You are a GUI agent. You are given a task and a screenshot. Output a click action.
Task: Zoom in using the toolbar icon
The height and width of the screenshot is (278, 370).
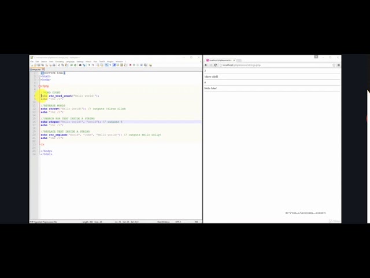(x=89, y=65)
